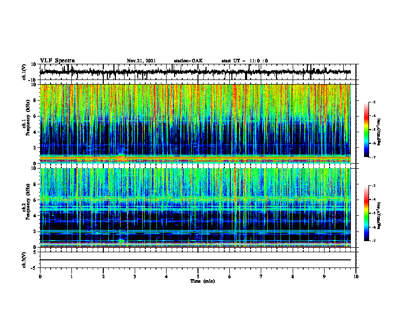Click the "-3" tick on ch.2 colorbar

pyautogui.click(x=374, y=186)
